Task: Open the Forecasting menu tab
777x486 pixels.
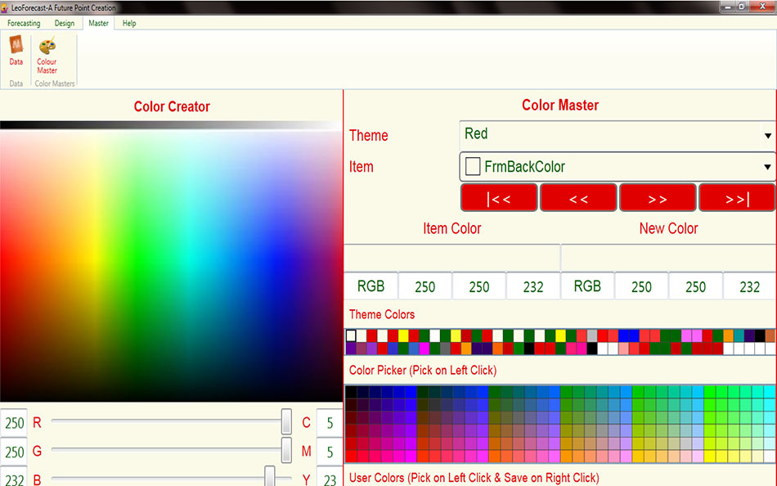Action: 24,23
